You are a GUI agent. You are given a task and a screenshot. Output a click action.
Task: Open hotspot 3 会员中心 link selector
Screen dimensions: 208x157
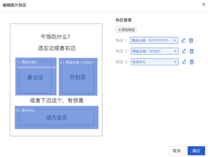click(151, 62)
